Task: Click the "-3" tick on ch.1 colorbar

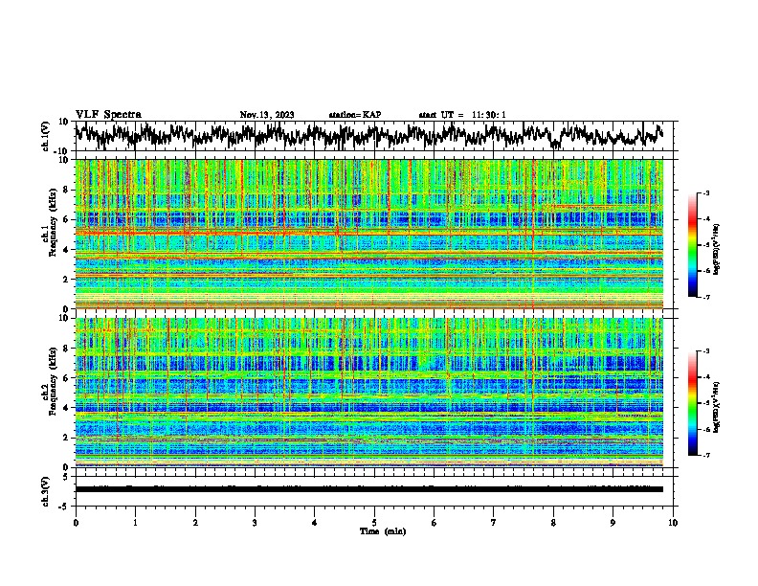Action: [x=706, y=192]
